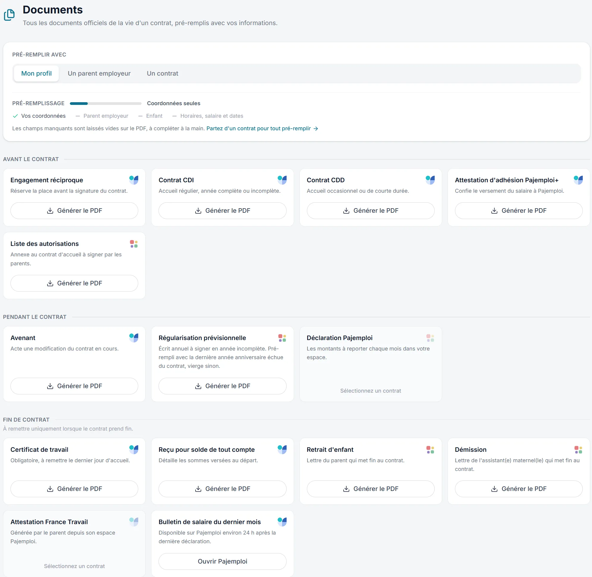Click Sélectionnez un contrat on Déclaration Pajemploi card

point(370,391)
